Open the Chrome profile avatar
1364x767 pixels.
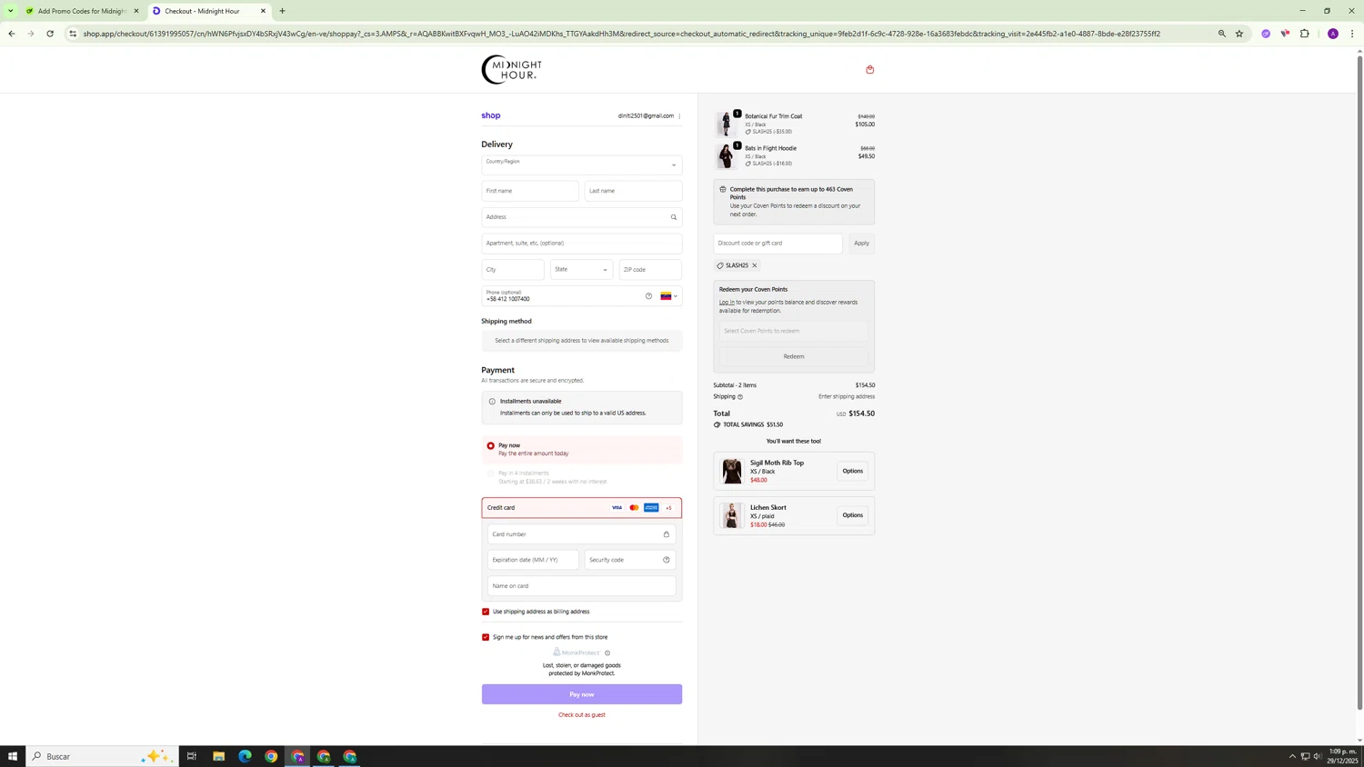(x=1333, y=34)
